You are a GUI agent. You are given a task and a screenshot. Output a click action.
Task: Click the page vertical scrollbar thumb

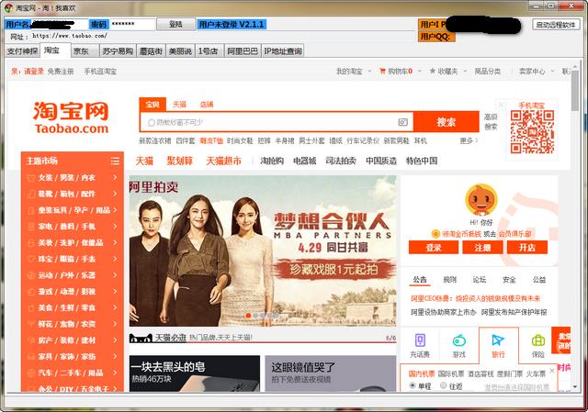point(575,90)
